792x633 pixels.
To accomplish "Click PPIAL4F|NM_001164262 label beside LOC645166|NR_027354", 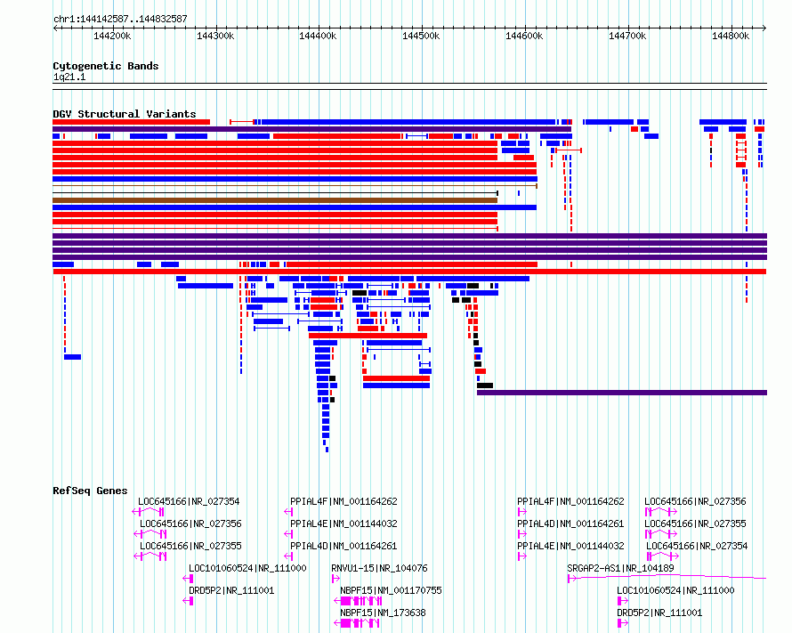I will click(343, 501).
